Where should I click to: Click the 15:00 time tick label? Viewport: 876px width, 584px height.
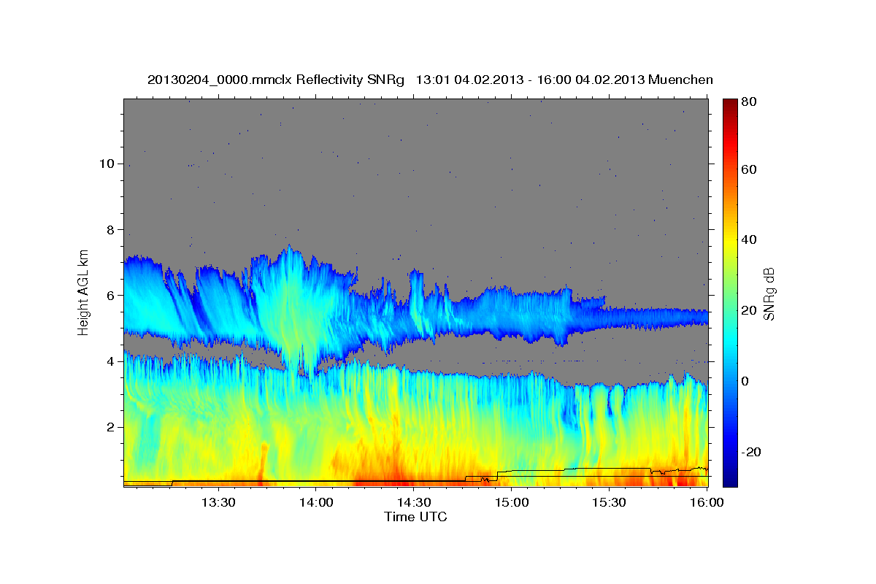tap(512, 502)
